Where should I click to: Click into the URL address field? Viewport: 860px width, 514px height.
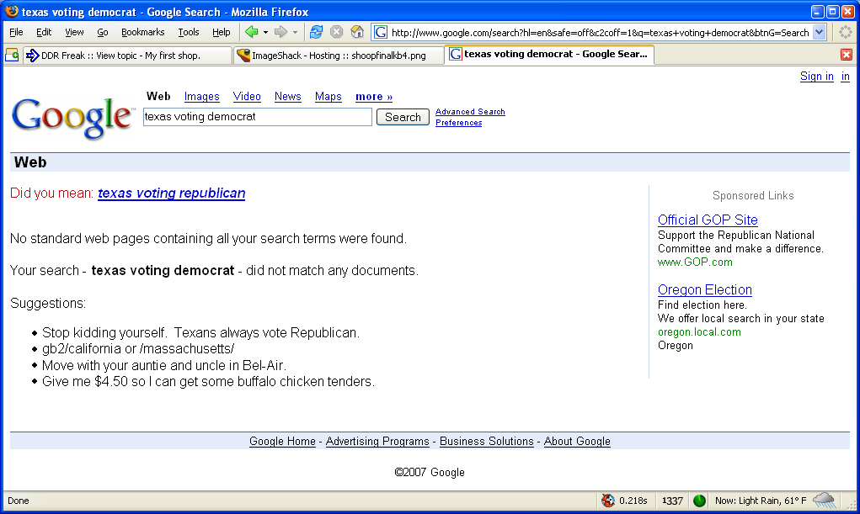pos(600,32)
